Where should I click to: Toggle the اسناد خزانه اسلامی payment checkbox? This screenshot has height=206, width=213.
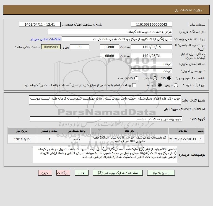click(x=134, y=85)
